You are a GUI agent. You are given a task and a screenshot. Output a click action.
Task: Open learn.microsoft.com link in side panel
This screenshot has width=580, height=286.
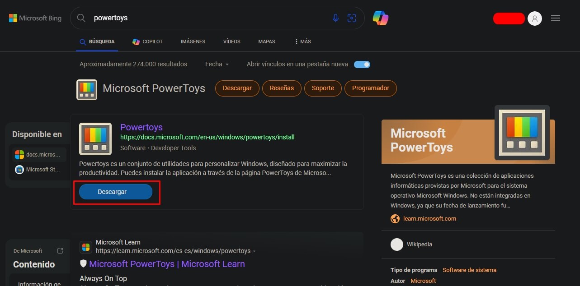429,219
